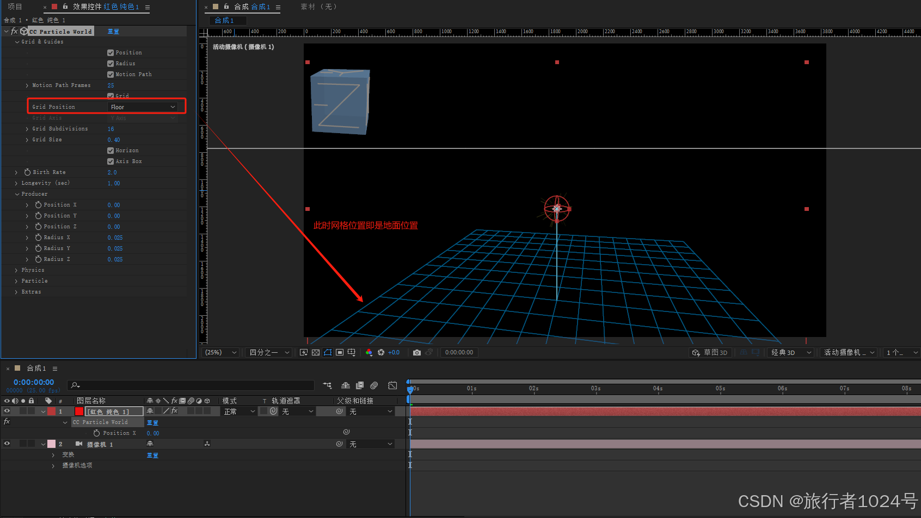Open the Classic 3D renderer dropdown
The width and height of the screenshot is (921, 518).
coord(790,353)
